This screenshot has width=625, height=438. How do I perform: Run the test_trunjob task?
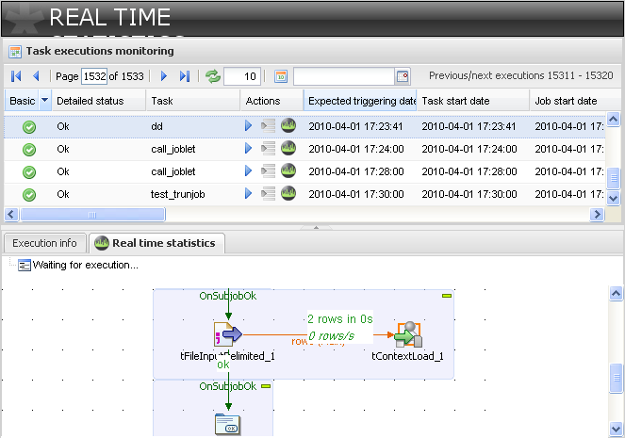point(248,194)
